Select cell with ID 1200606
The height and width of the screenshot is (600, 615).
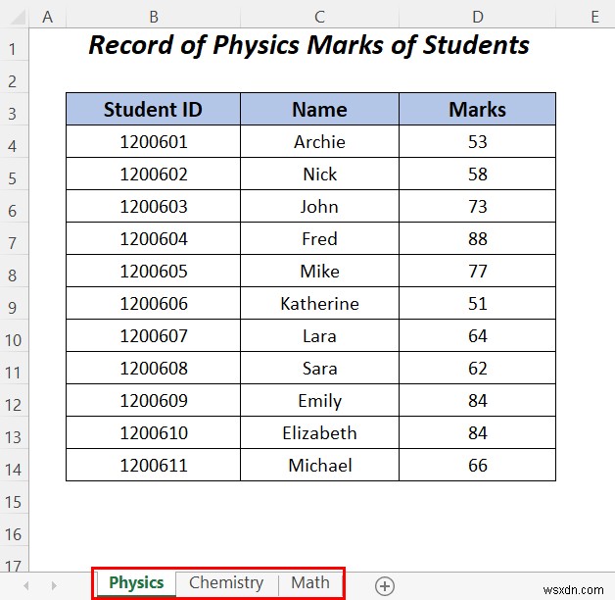tap(154, 304)
